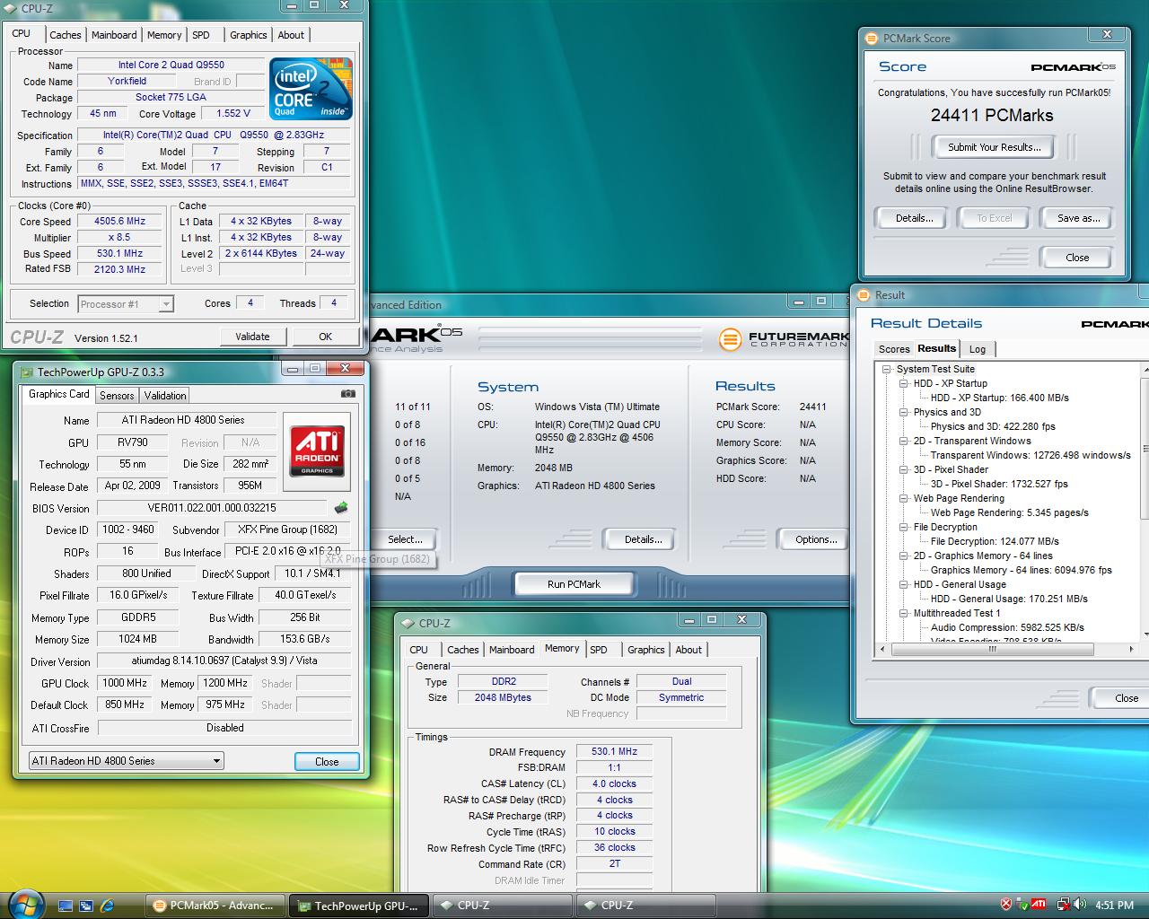
Task: Collapse the Web Page Rendering node
Action: (x=904, y=498)
